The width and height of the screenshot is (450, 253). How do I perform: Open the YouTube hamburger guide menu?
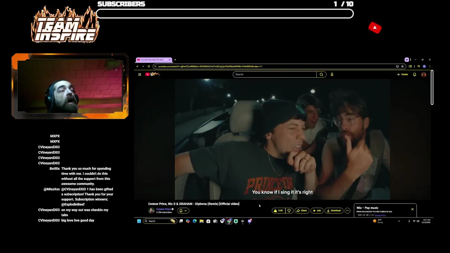coord(140,74)
